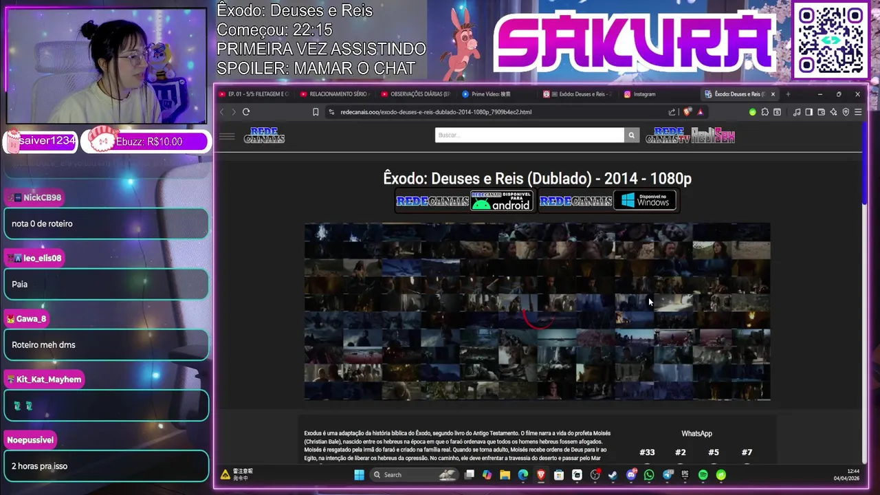The height and width of the screenshot is (495, 880).
Task: Click the share icon in address bar
Action: (x=672, y=112)
